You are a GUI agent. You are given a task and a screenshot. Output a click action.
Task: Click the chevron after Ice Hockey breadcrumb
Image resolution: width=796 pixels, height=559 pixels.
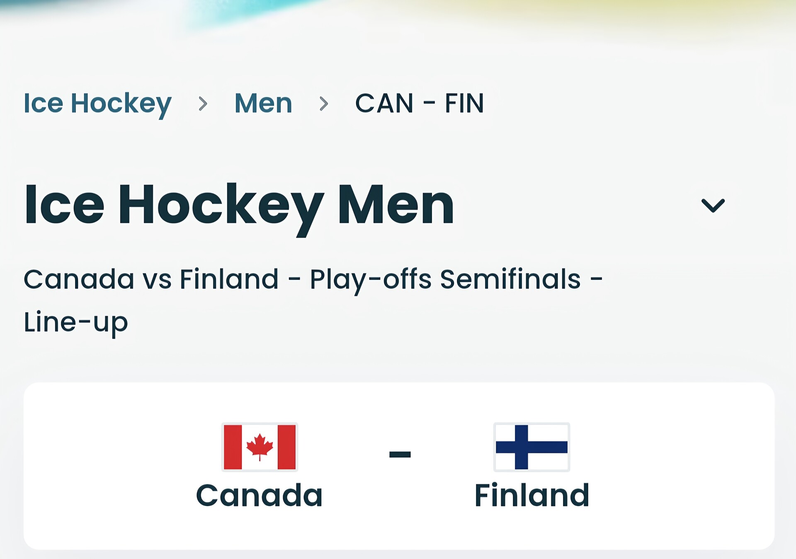tap(203, 104)
